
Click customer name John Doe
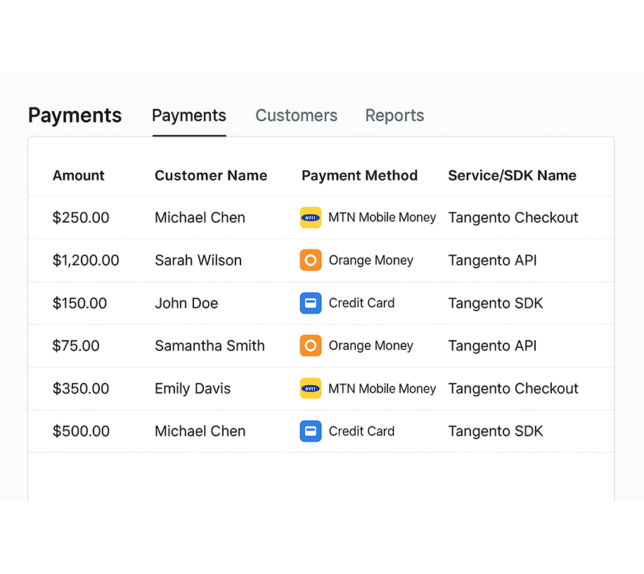pos(186,304)
